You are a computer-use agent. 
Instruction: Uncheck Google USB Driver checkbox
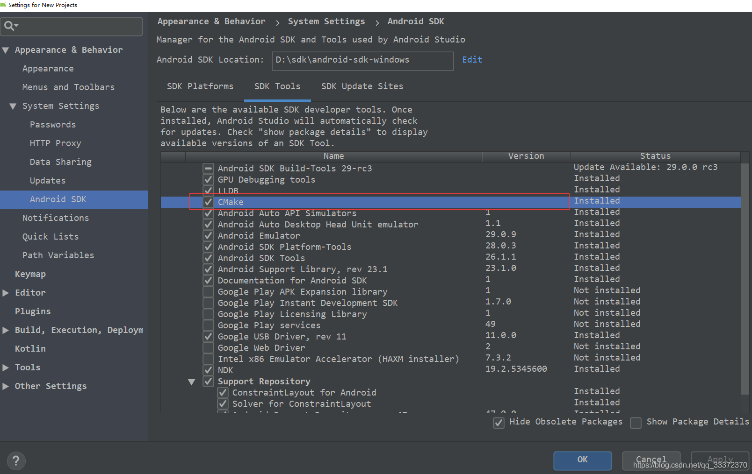[x=209, y=336]
